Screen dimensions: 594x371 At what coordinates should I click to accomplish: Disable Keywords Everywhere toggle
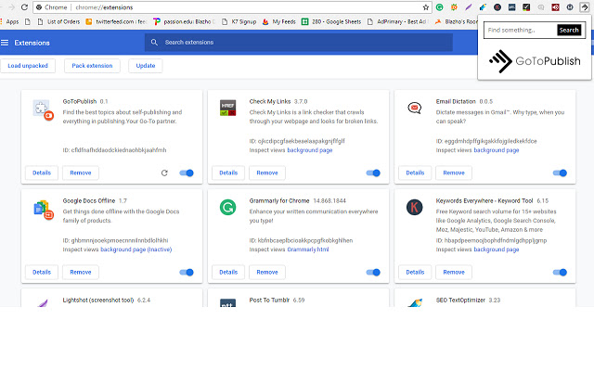coord(560,272)
